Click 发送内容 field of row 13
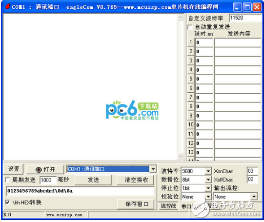Image resolution: width=264 pixels, height=222 pixels. [x=238, y=153]
